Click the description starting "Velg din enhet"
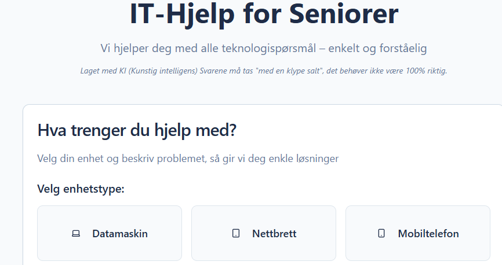The height and width of the screenshot is (265, 502). (x=188, y=159)
